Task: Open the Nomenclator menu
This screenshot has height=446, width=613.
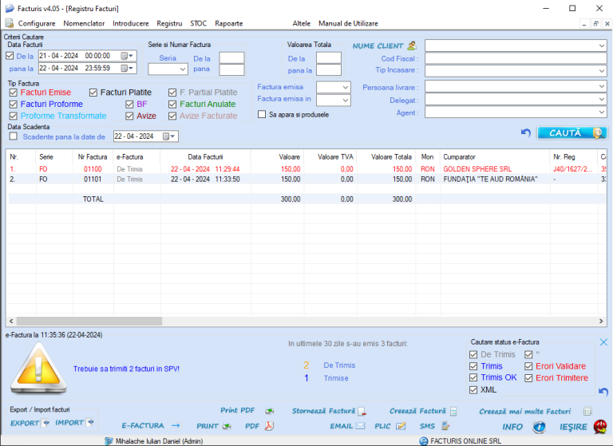Action: (84, 24)
